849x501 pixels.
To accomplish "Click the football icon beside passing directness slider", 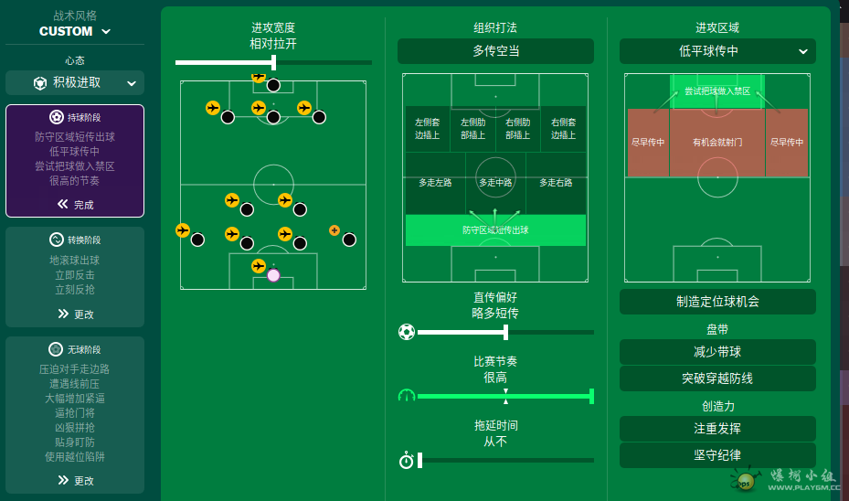I will [407, 332].
